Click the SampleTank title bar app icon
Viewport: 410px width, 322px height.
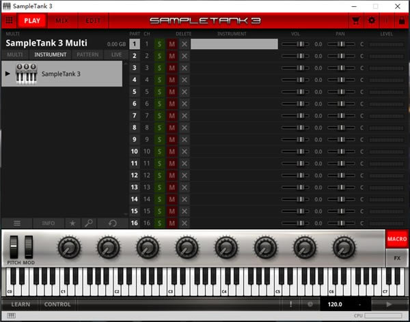(7, 6)
